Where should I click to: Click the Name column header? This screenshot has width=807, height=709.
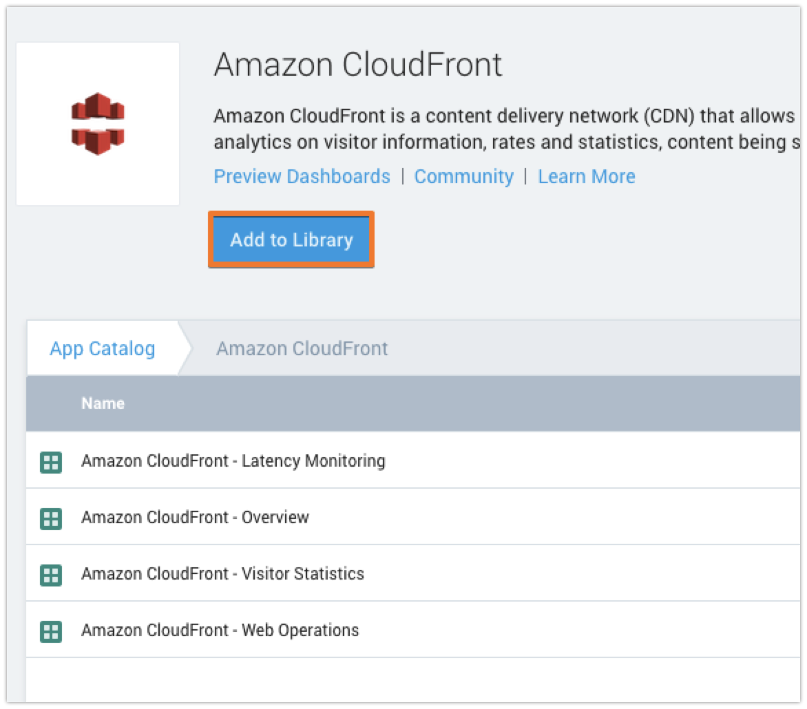tap(103, 403)
